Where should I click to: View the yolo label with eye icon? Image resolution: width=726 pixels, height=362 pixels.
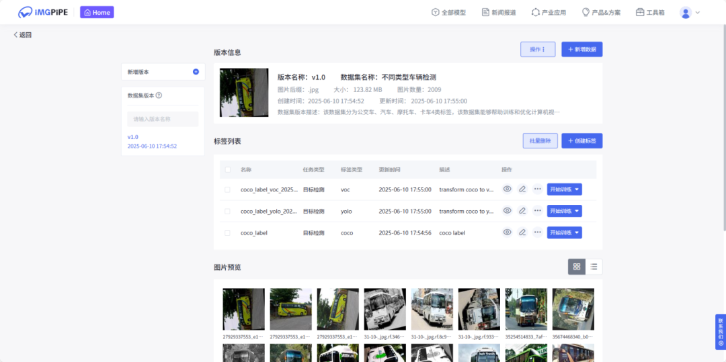point(508,210)
